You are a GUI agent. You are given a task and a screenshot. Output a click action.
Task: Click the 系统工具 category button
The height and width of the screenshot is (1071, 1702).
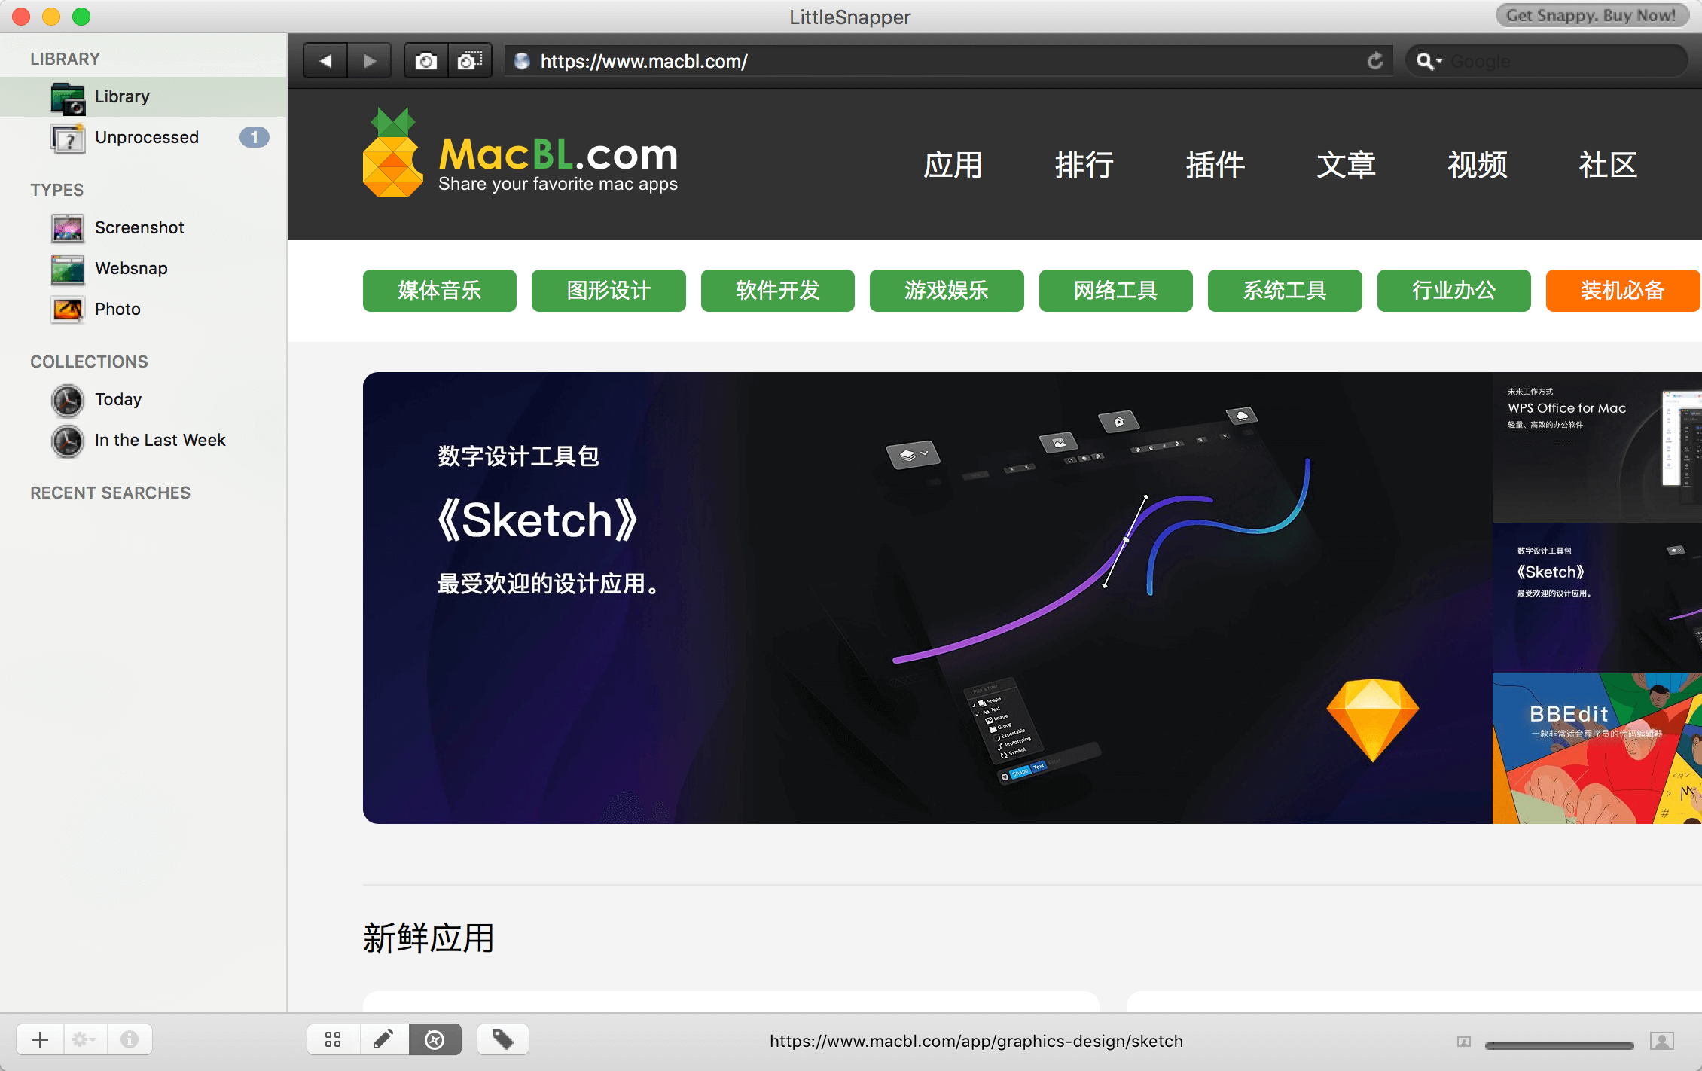pyautogui.click(x=1285, y=291)
